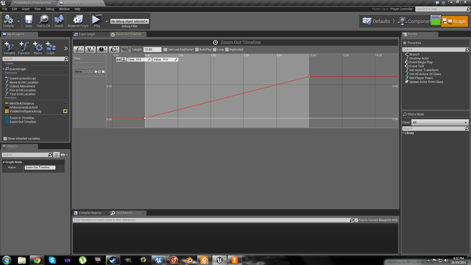Open the Debug menu
The image size is (471, 265).
click(50, 9)
